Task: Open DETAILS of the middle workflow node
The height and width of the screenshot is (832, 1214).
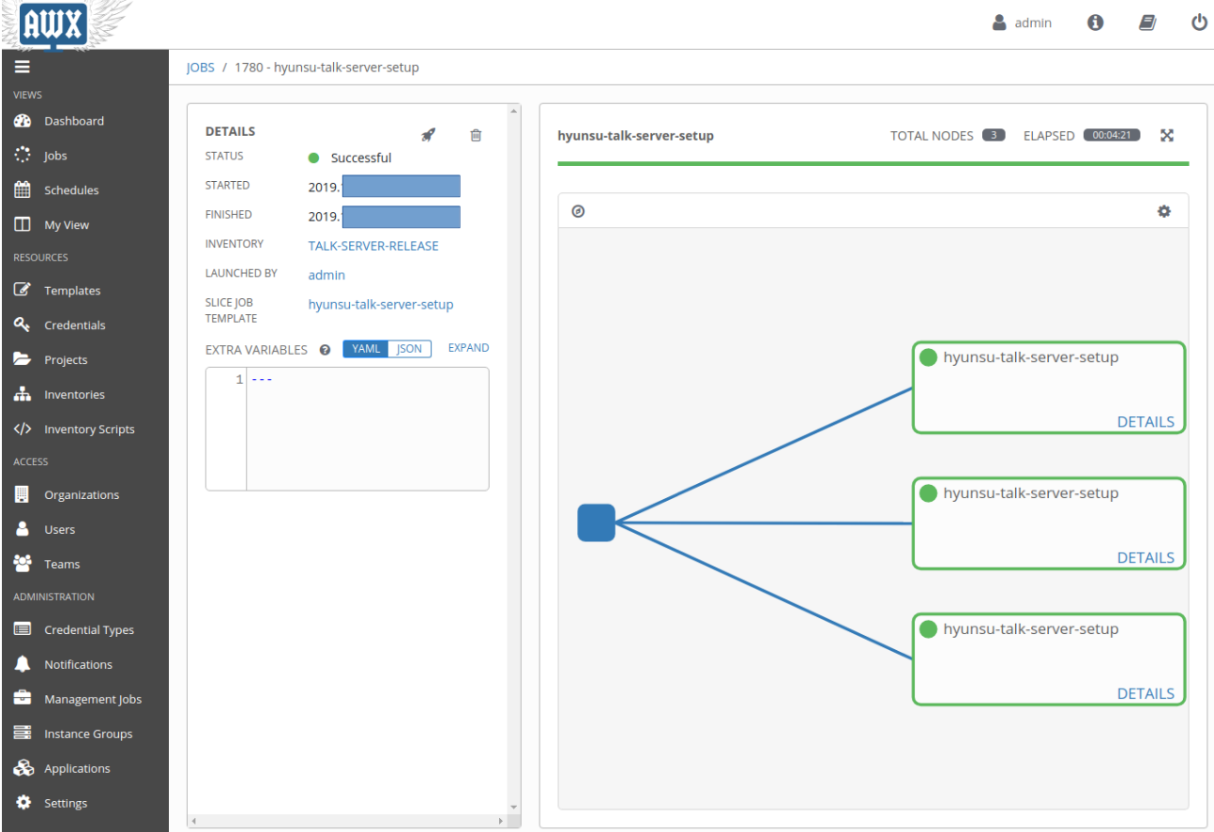Action: tap(1146, 557)
